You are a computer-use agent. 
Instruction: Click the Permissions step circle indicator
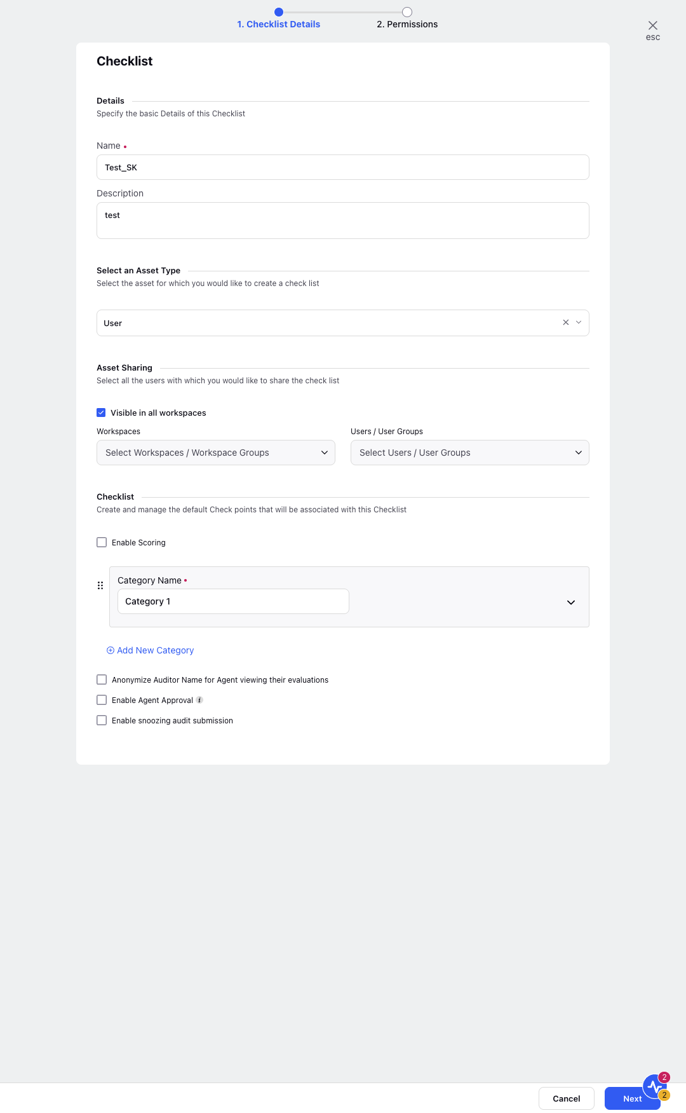(x=407, y=12)
